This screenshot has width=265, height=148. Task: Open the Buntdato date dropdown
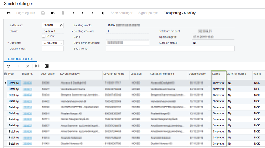(x=61, y=43)
